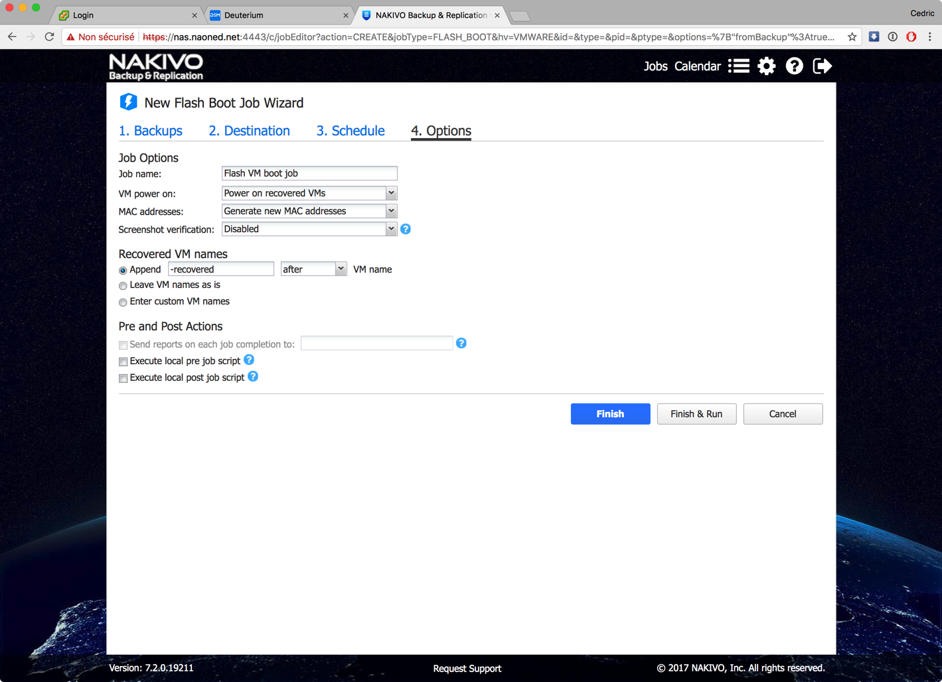Click the Job name text field

point(309,173)
